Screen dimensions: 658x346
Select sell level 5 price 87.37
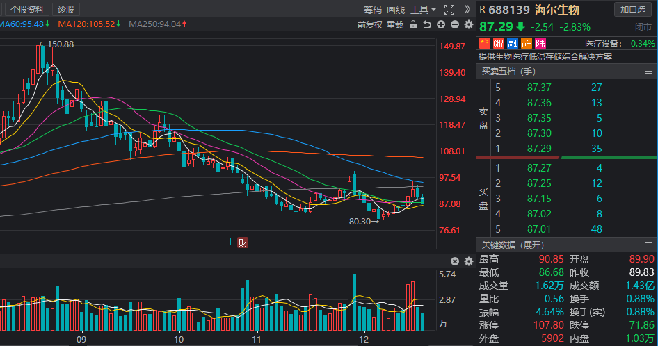(539, 88)
